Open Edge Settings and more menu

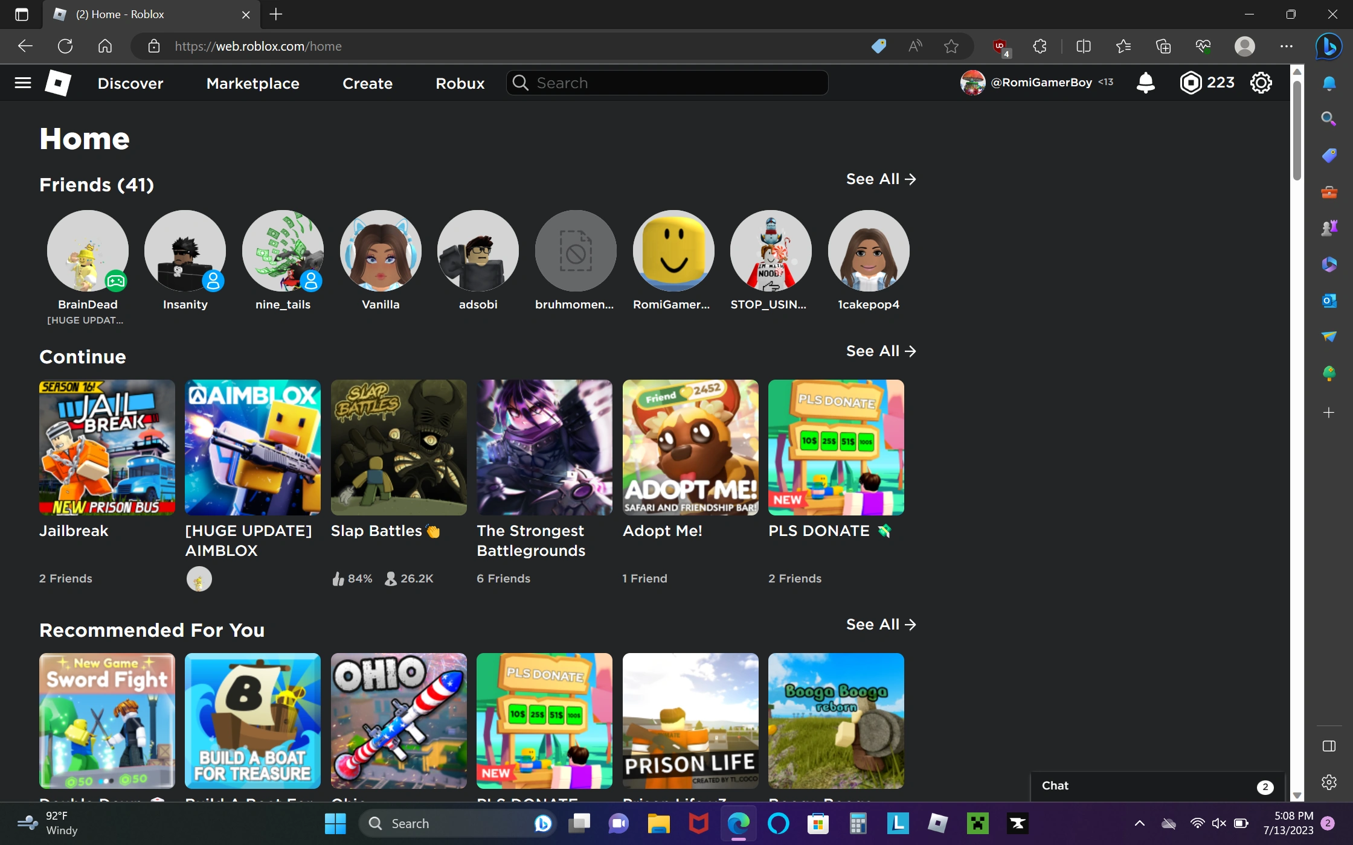(1287, 46)
